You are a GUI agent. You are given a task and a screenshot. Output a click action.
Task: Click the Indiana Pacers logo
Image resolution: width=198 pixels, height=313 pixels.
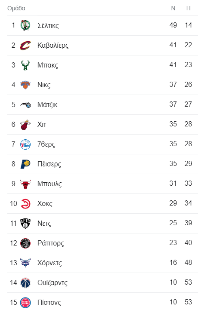pos(25,164)
